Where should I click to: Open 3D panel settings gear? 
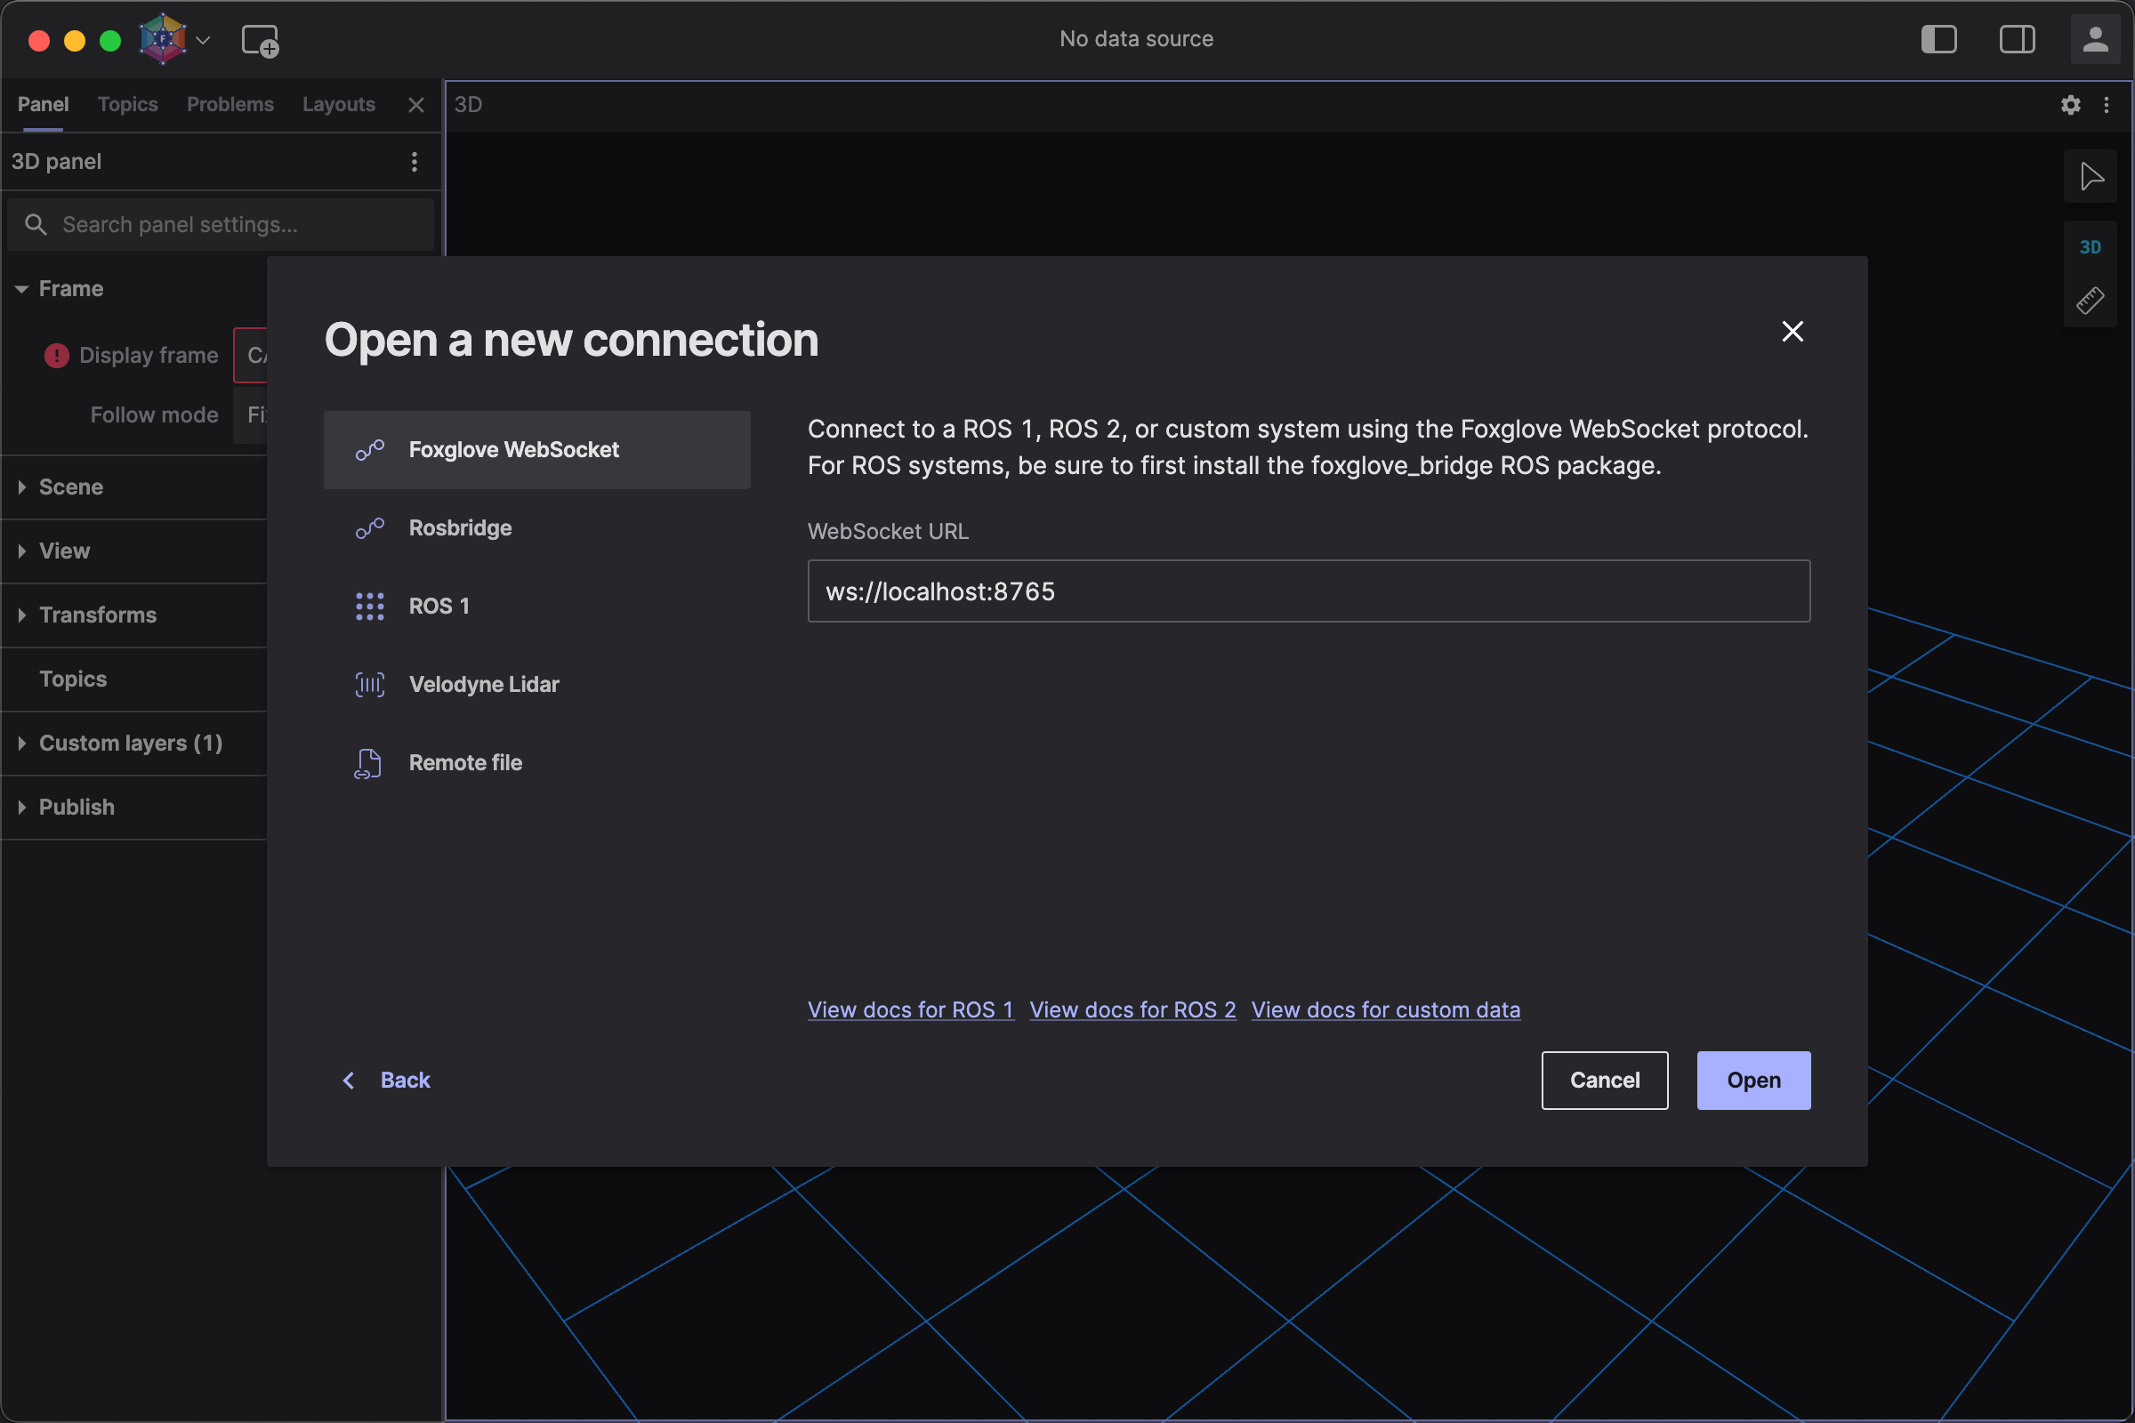click(2071, 105)
